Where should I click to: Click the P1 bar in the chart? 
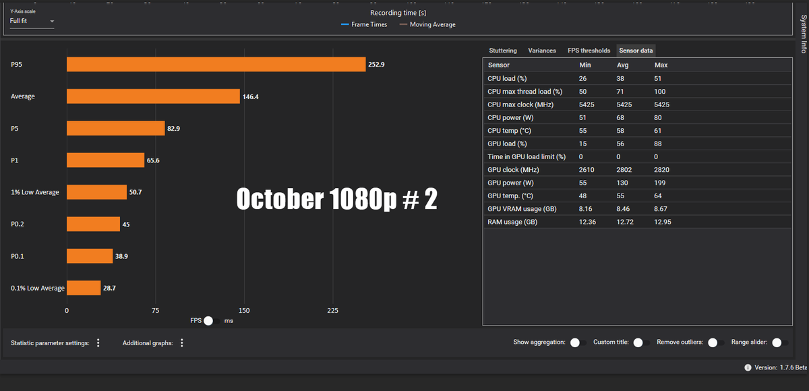pos(105,160)
